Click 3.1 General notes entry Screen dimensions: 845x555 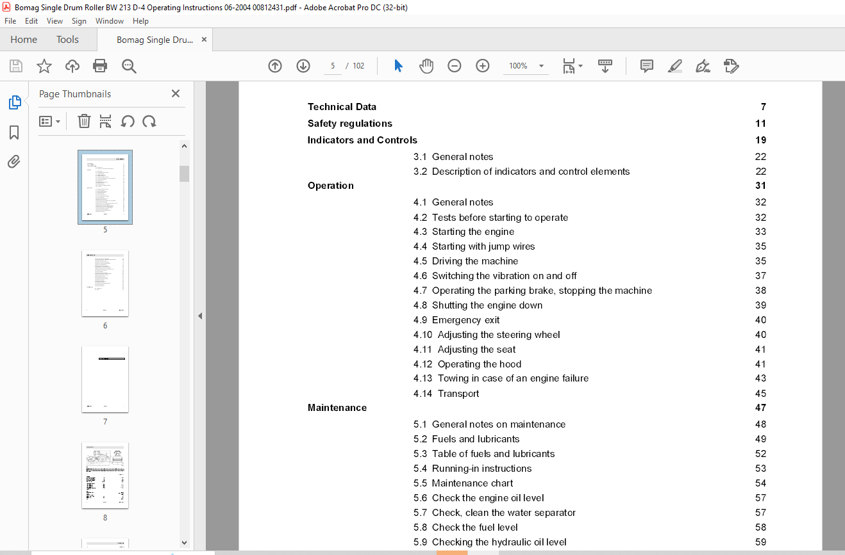pyautogui.click(x=453, y=157)
